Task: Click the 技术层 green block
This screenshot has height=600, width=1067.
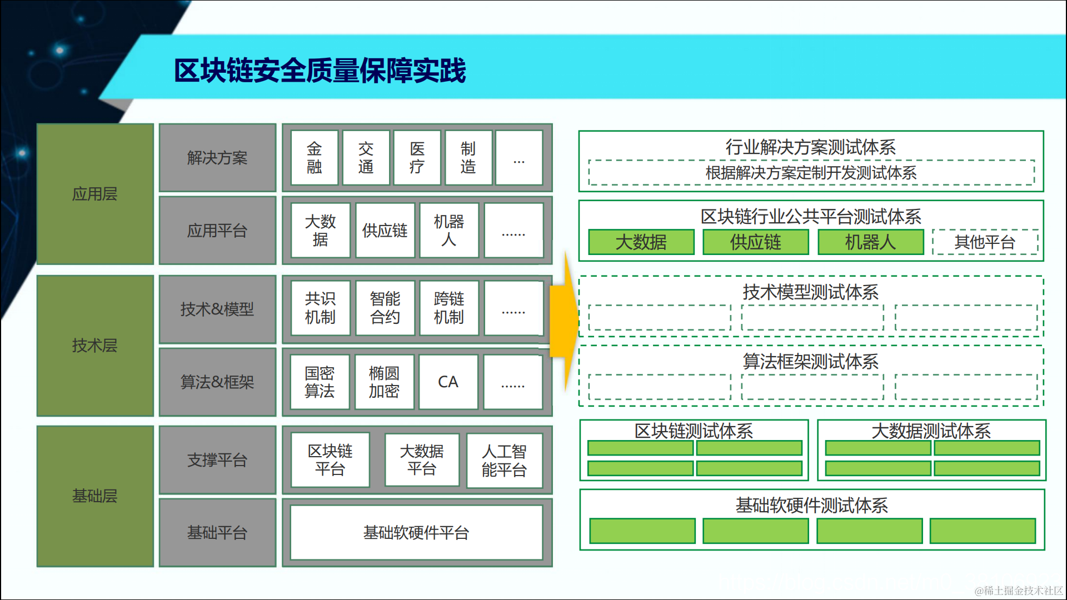Action: pos(95,345)
